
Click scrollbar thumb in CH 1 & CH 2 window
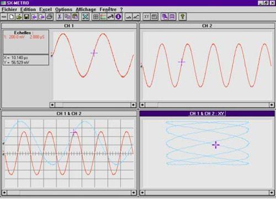tap(13, 192)
